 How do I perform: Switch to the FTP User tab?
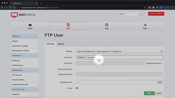pos(50,44)
